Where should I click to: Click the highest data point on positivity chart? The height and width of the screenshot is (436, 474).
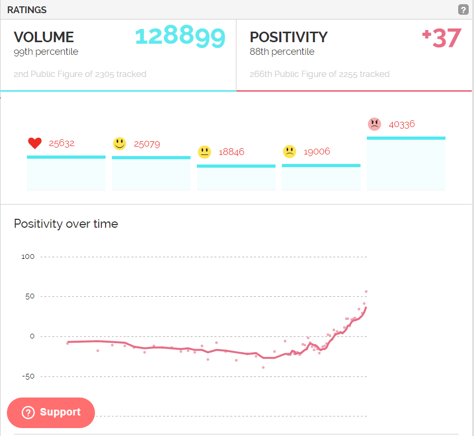[x=366, y=292]
